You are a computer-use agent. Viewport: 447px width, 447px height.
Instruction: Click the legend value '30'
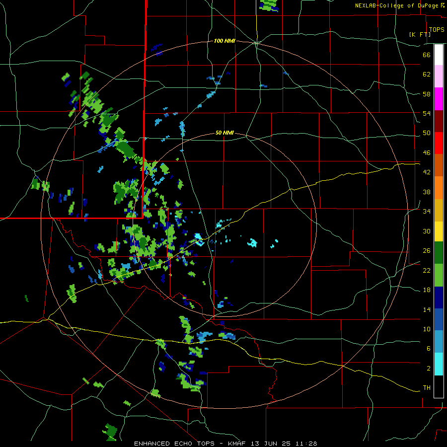click(427, 231)
